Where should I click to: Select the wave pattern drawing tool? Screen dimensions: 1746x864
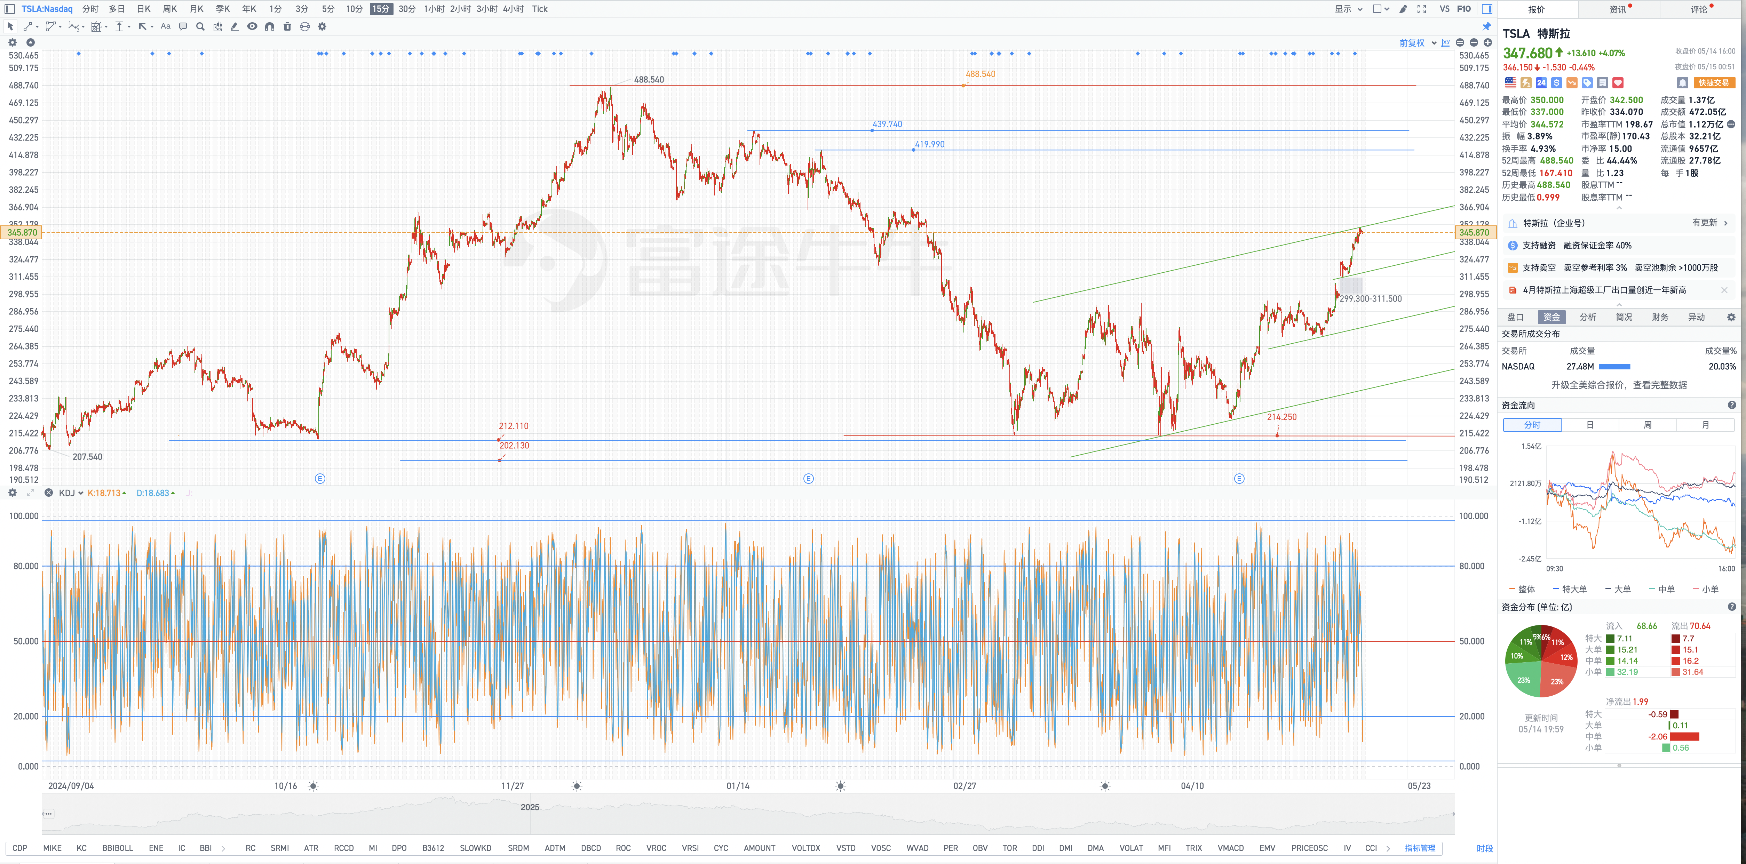click(73, 26)
